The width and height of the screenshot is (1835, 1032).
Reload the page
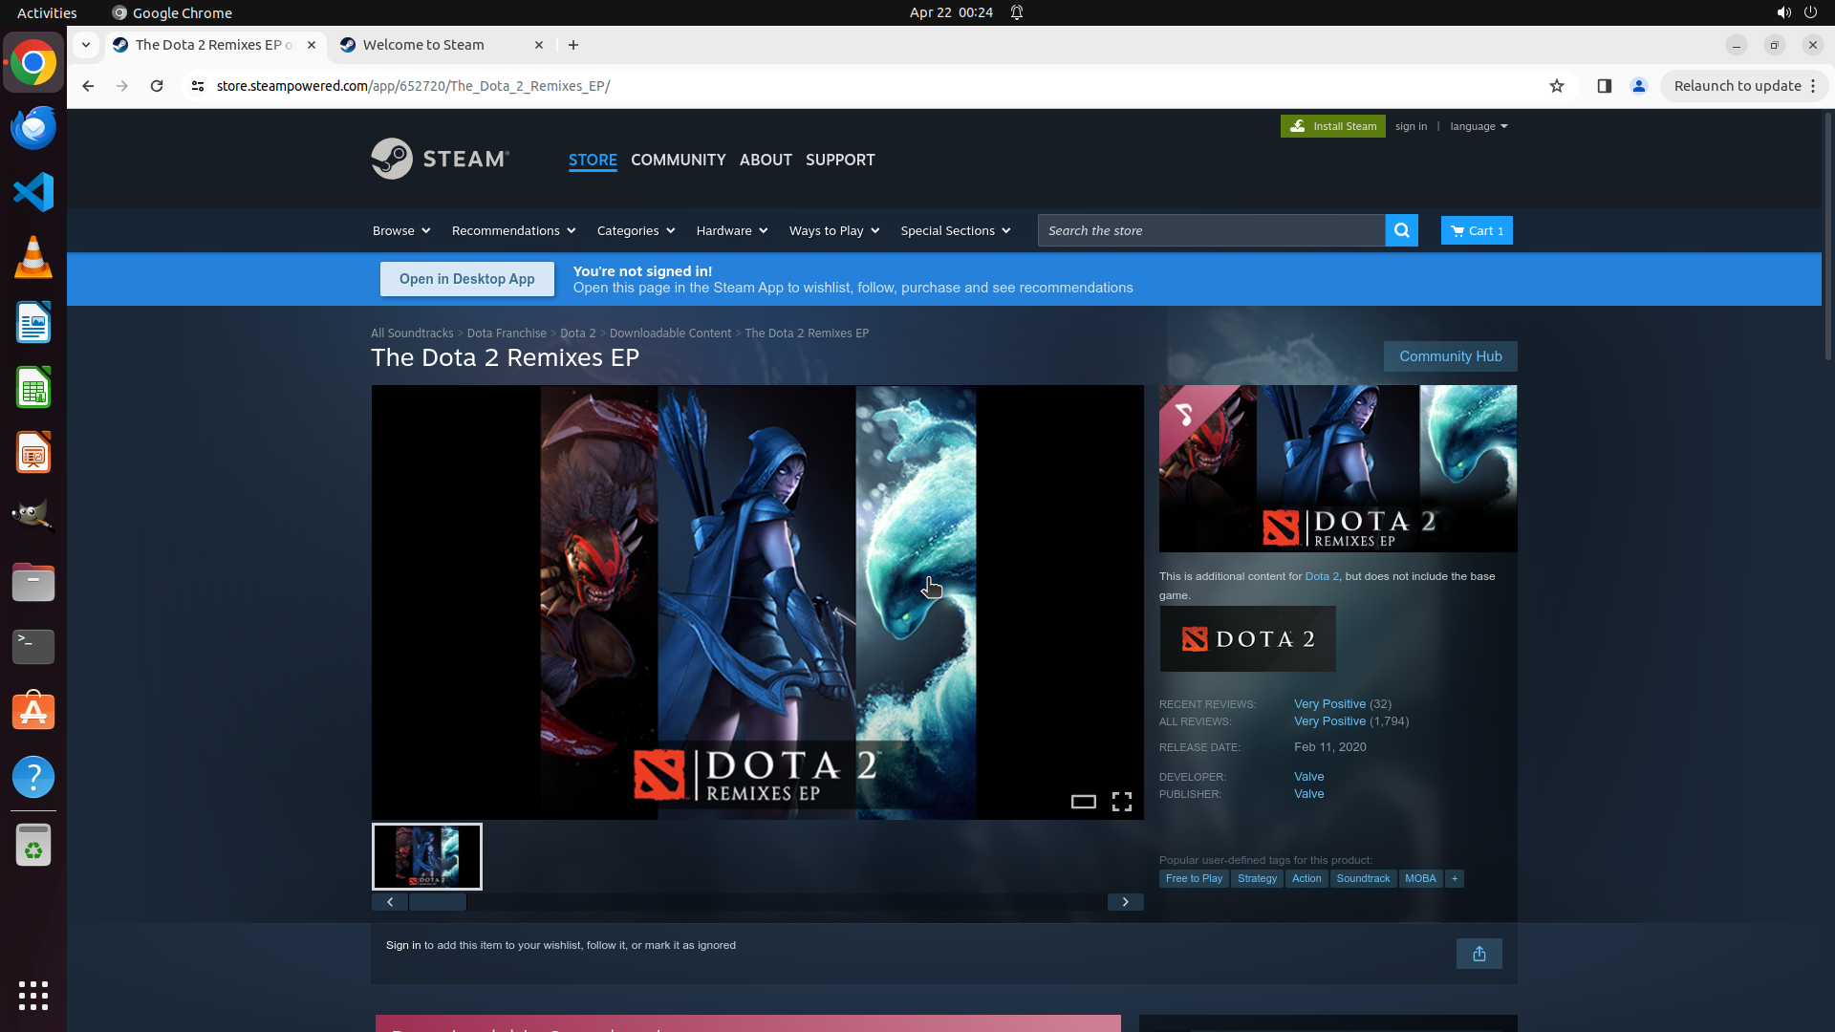pyautogui.click(x=157, y=86)
